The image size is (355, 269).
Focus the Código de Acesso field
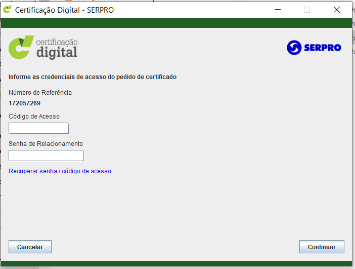(38, 128)
